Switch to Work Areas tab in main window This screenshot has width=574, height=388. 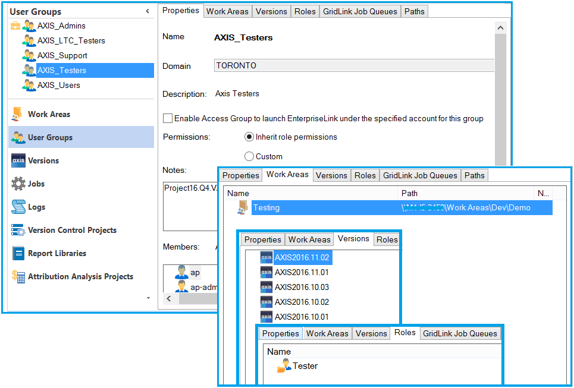(x=227, y=11)
